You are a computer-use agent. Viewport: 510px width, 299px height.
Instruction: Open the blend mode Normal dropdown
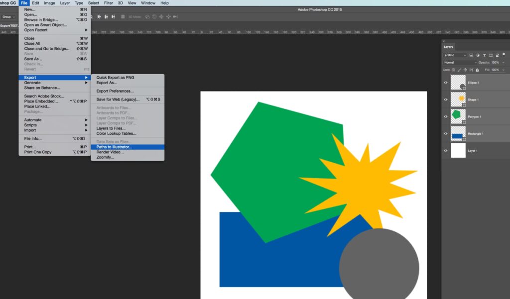[x=459, y=63]
